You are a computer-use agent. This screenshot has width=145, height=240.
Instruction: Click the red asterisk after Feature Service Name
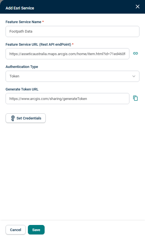pos(43,22)
